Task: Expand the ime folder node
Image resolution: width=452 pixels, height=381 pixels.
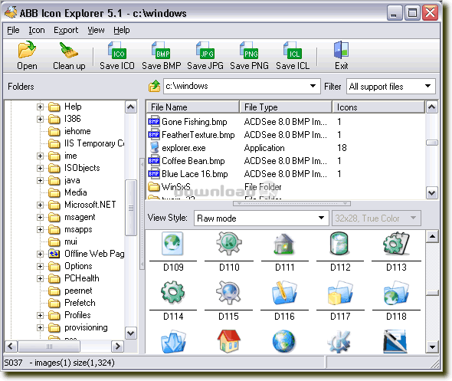Action: click(40, 156)
